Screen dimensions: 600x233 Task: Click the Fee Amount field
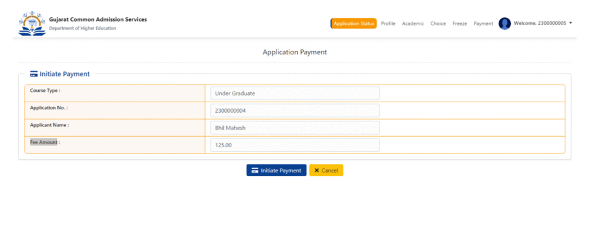[x=295, y=145]
